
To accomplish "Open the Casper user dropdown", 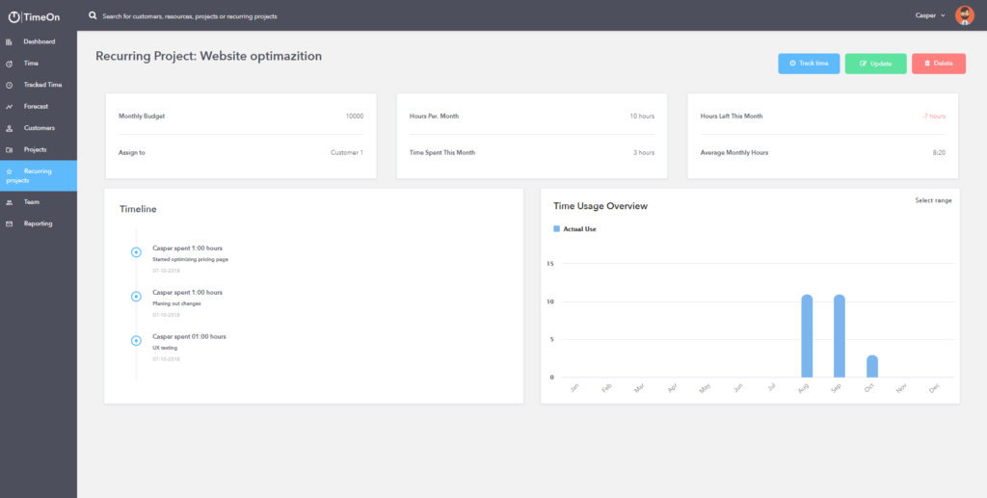I will [x=930, y=15].
